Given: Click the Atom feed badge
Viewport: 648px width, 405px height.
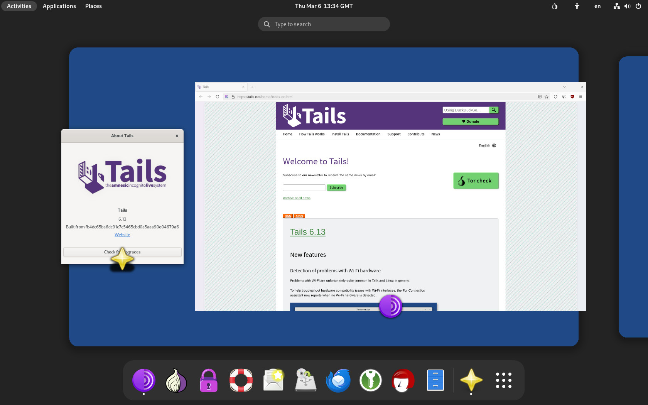Looking at the screenshot, I should point(299,216).
